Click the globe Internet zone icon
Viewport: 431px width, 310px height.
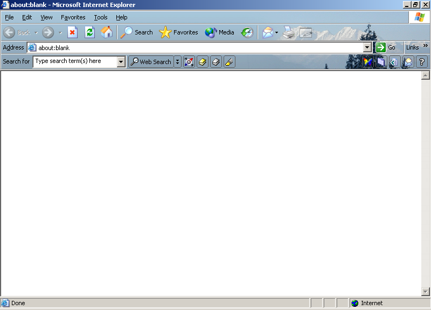pyautogui.click(x=355, y=303)
